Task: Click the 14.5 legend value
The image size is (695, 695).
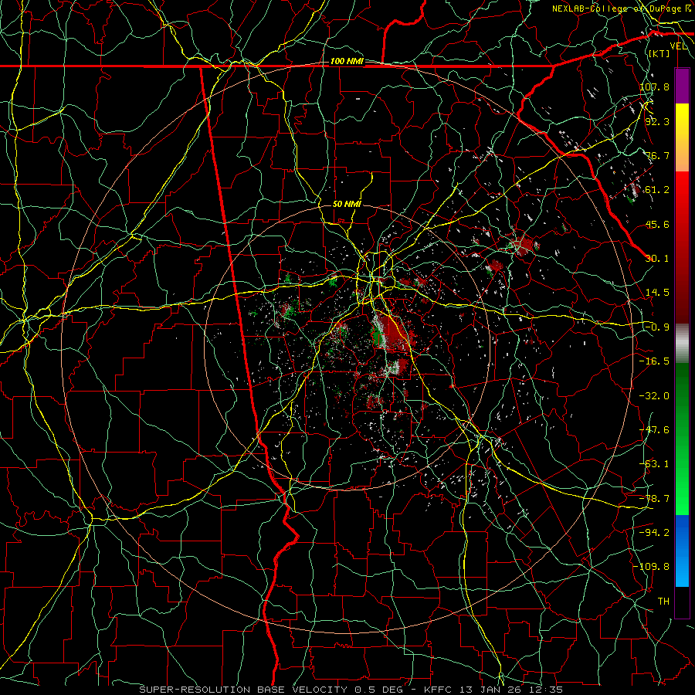Action: point(657,293)
